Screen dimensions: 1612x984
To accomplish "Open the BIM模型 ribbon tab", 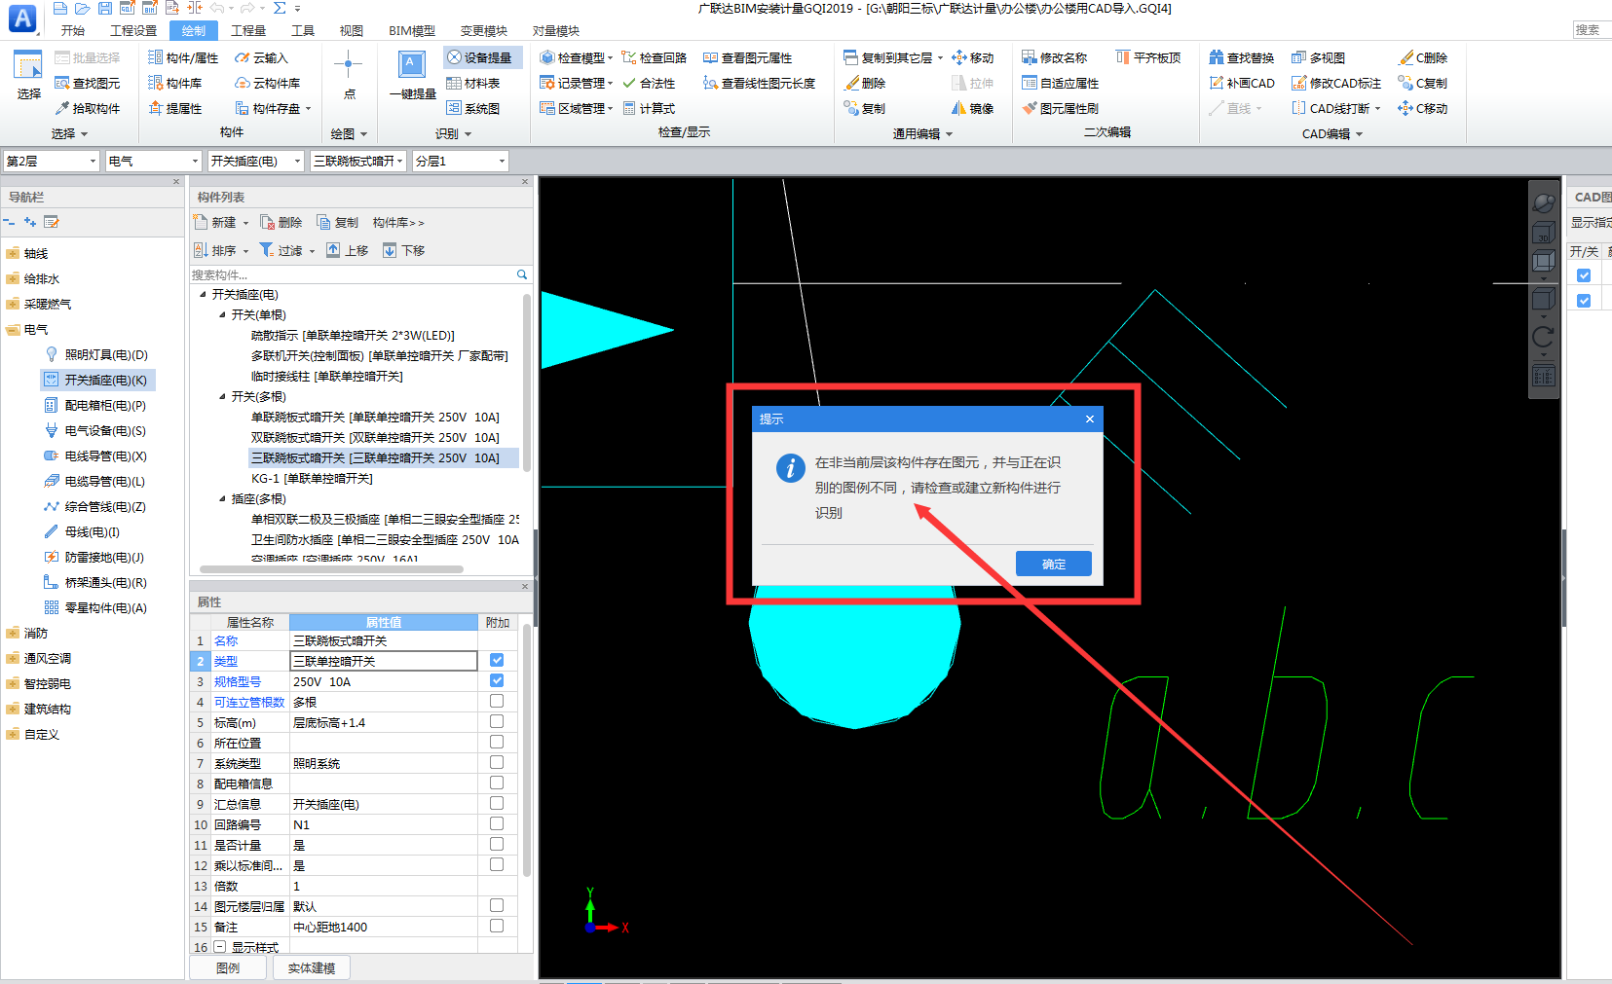I will point(412,30).
